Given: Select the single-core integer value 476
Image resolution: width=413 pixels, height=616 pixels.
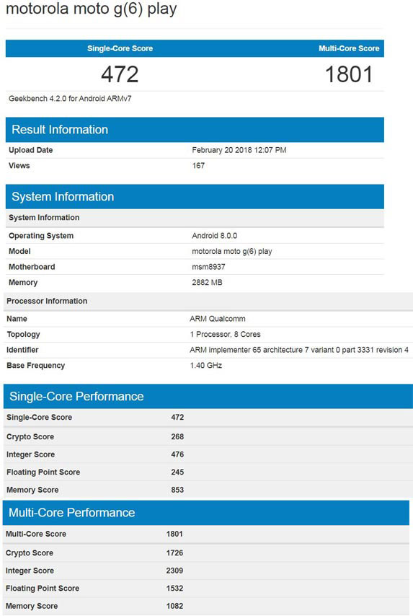Looking at the screenshot, I should click(177, 454).
